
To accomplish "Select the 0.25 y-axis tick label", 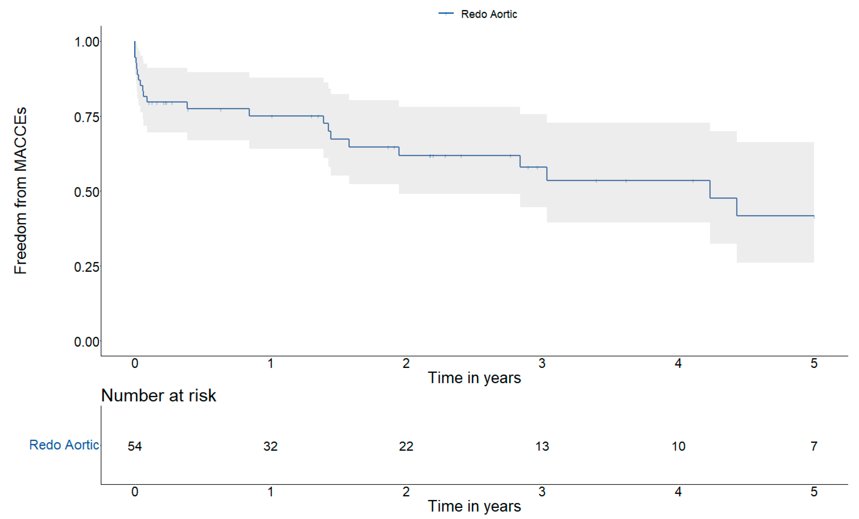I will click(87, 267).
